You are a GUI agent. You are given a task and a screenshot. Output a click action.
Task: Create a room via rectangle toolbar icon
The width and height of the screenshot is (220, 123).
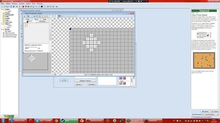(44, 6)
